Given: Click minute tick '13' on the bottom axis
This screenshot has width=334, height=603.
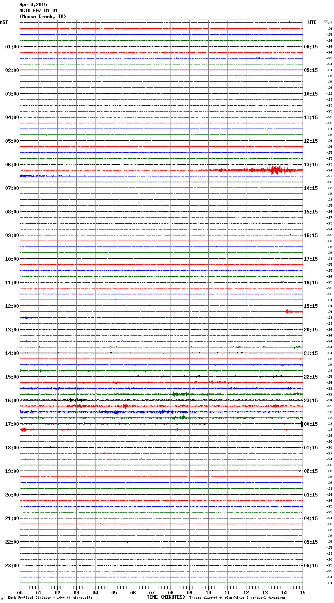Looking at the screenshot, I should coord(265,592).
